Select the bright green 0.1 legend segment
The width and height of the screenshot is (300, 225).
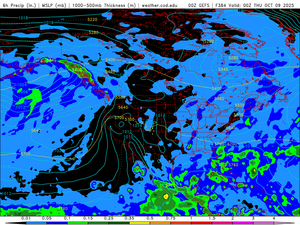pyautogui.click(x=78, y=223)
